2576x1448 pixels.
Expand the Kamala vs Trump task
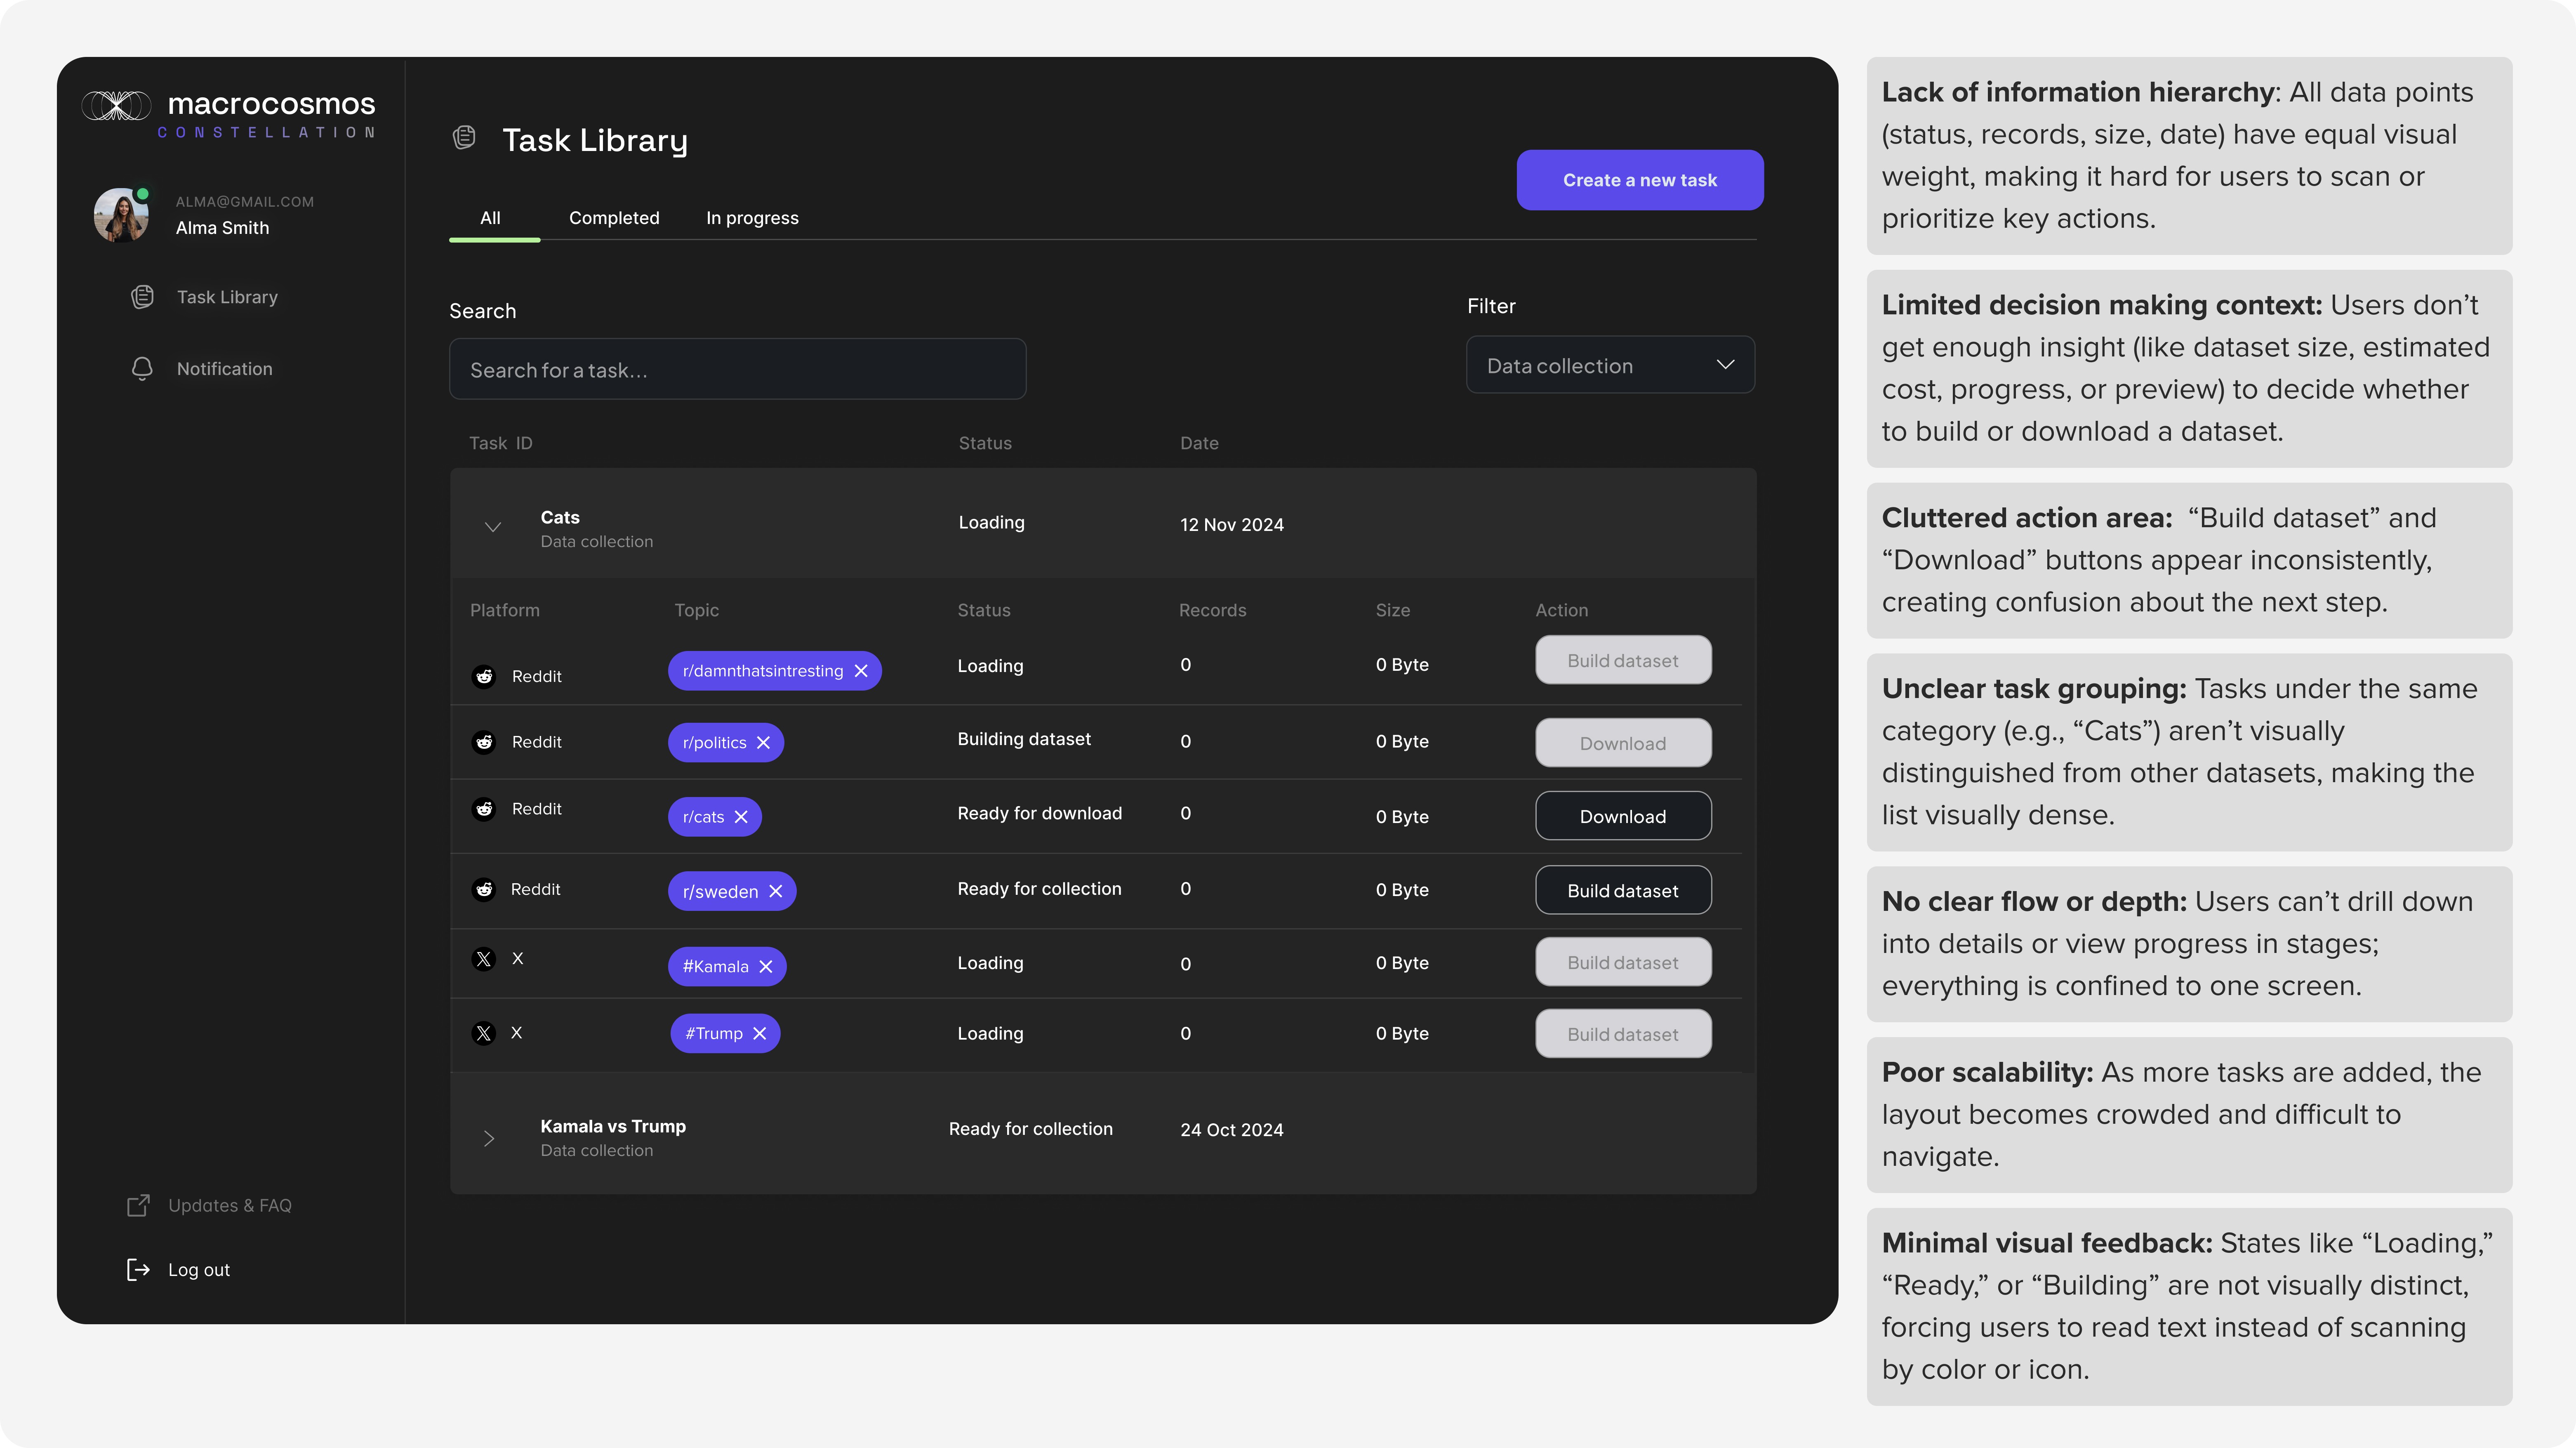489,1139
